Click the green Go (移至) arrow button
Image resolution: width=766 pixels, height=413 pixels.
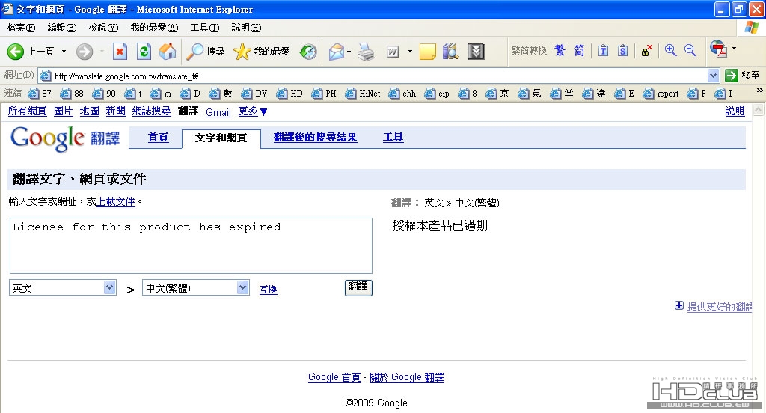[x=732, y=76]
